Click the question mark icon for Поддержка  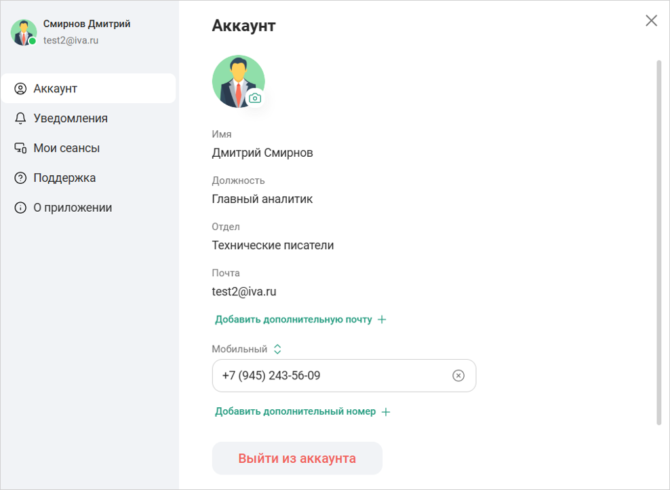click(x=20, y=178)
